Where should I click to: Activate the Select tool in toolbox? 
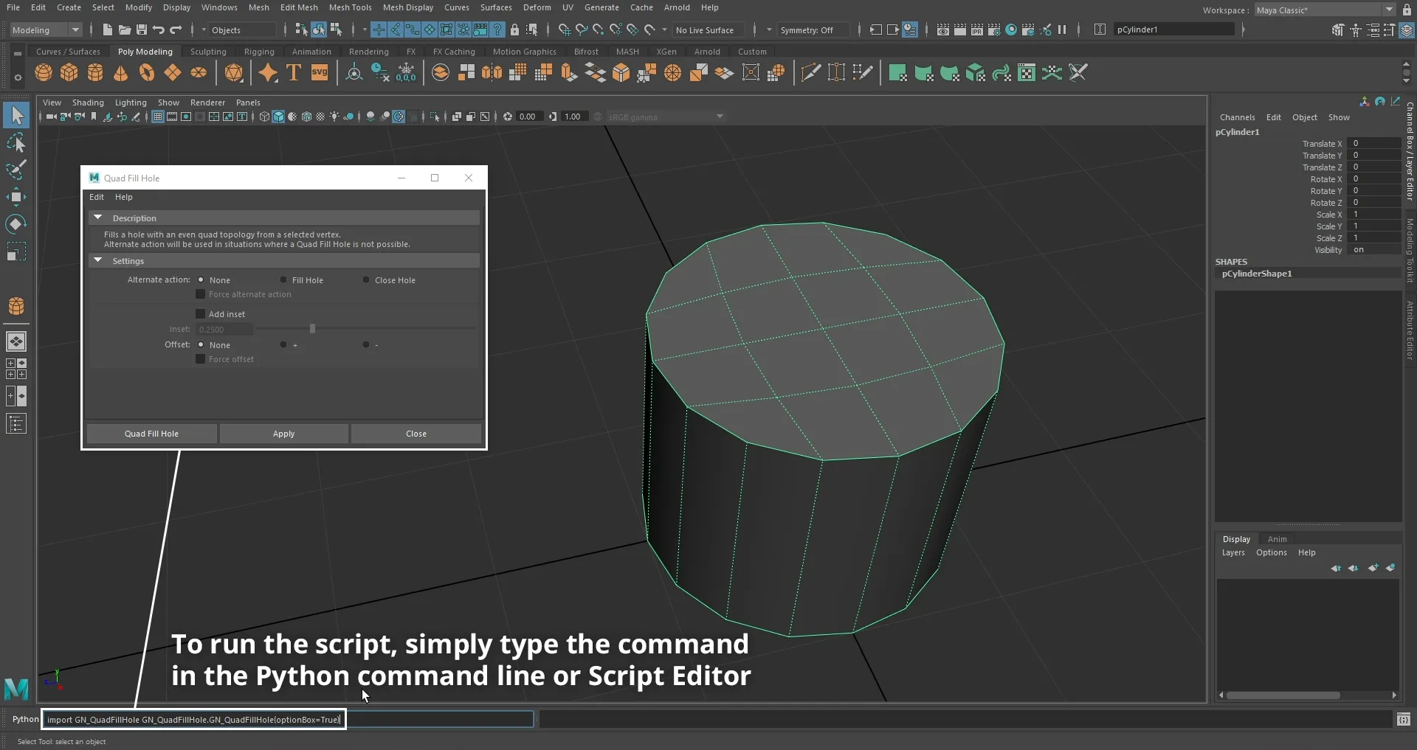[16, 115]
